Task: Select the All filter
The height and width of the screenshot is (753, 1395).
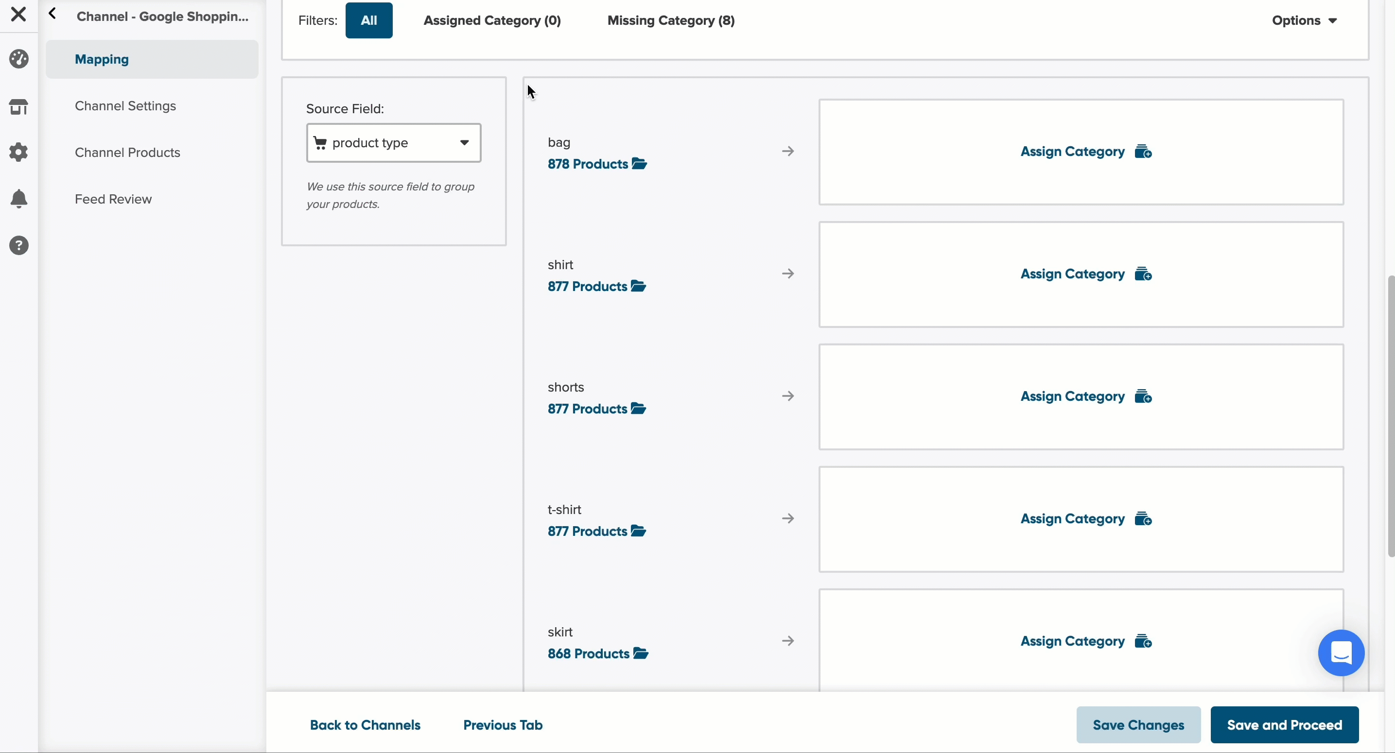Action: click(369, 20)
